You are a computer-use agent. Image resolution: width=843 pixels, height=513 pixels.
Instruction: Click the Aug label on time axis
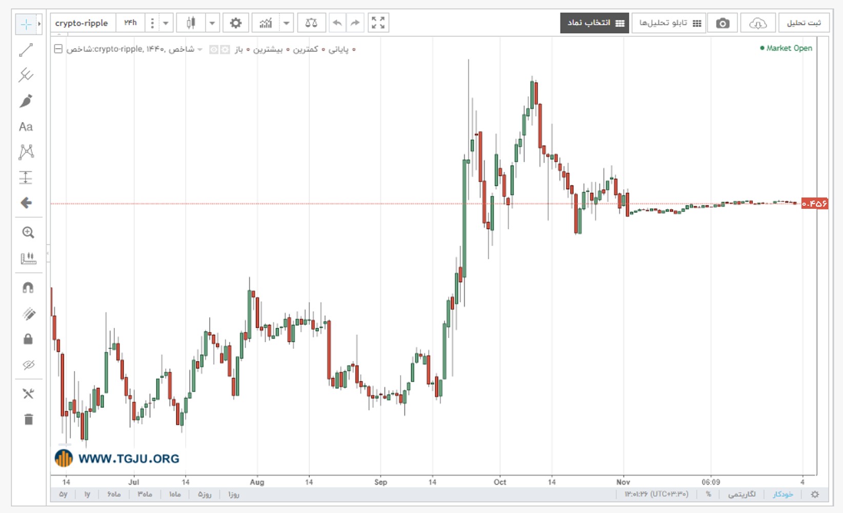pyautogui.click(x=257, y=482)
